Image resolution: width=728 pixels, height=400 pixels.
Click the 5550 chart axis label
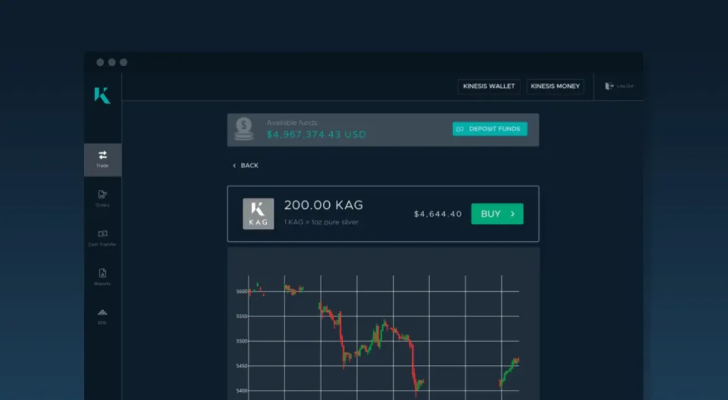pos(242,316)
